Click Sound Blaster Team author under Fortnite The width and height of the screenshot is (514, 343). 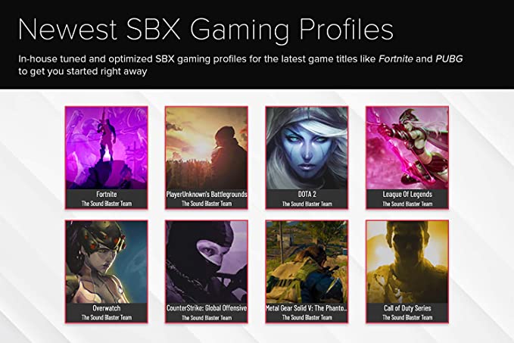click(106, 204)
